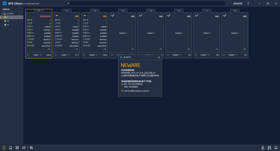This screenshot has height=151, width=280.
Task: Open the three-dot more options menu
Action: (248, 4)
